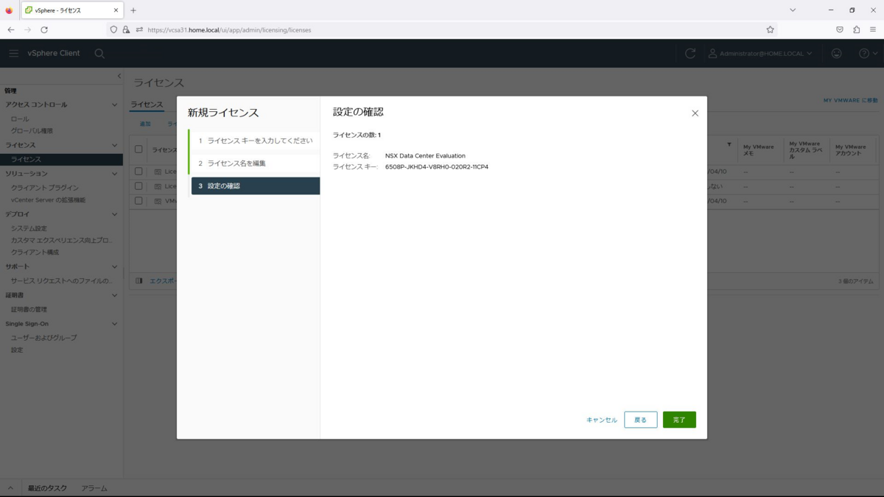Open システム設定 in the sidebar

click(x=29, y=228)
